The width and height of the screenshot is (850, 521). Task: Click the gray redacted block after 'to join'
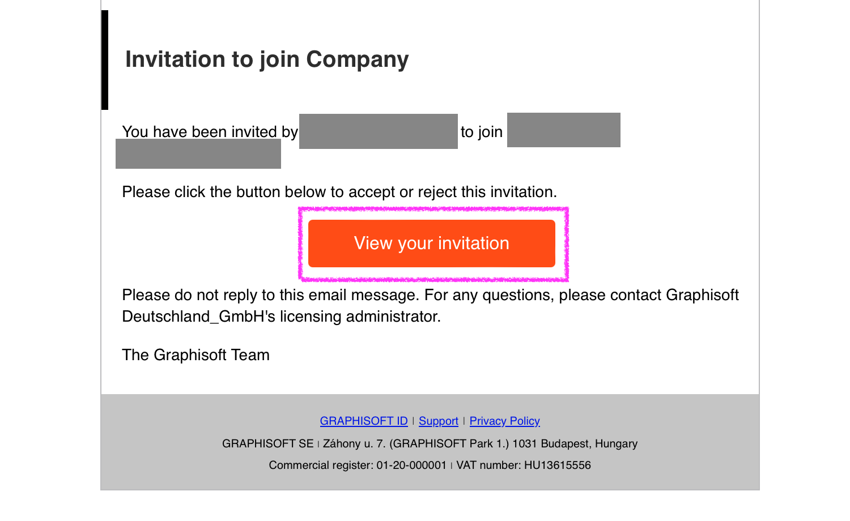coord(564,130)
